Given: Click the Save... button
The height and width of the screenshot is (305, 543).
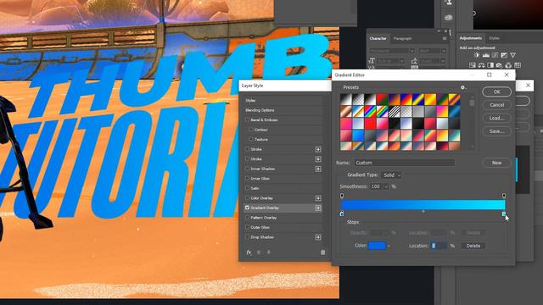Looking at the screenshot, I should [496, 131].
